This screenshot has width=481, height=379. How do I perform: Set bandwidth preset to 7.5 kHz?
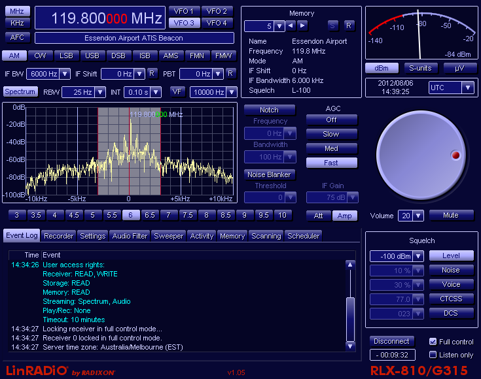pyautogui.click(x=187, y=215)
